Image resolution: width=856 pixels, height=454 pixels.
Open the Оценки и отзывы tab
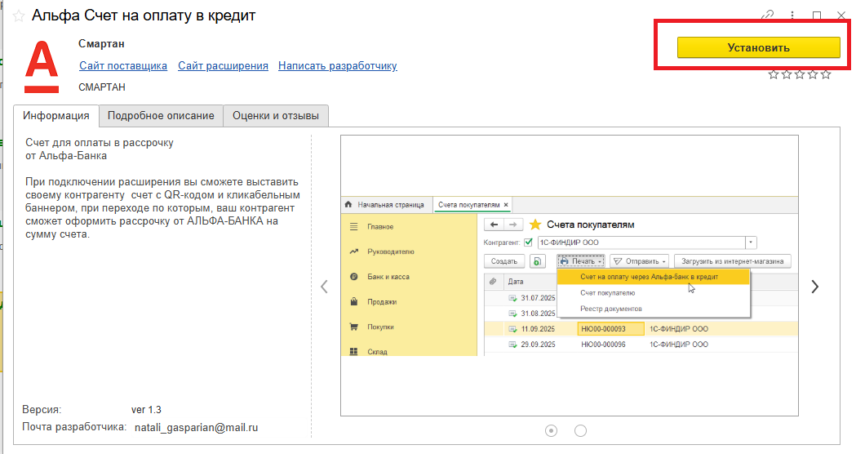tap(276, 116)
